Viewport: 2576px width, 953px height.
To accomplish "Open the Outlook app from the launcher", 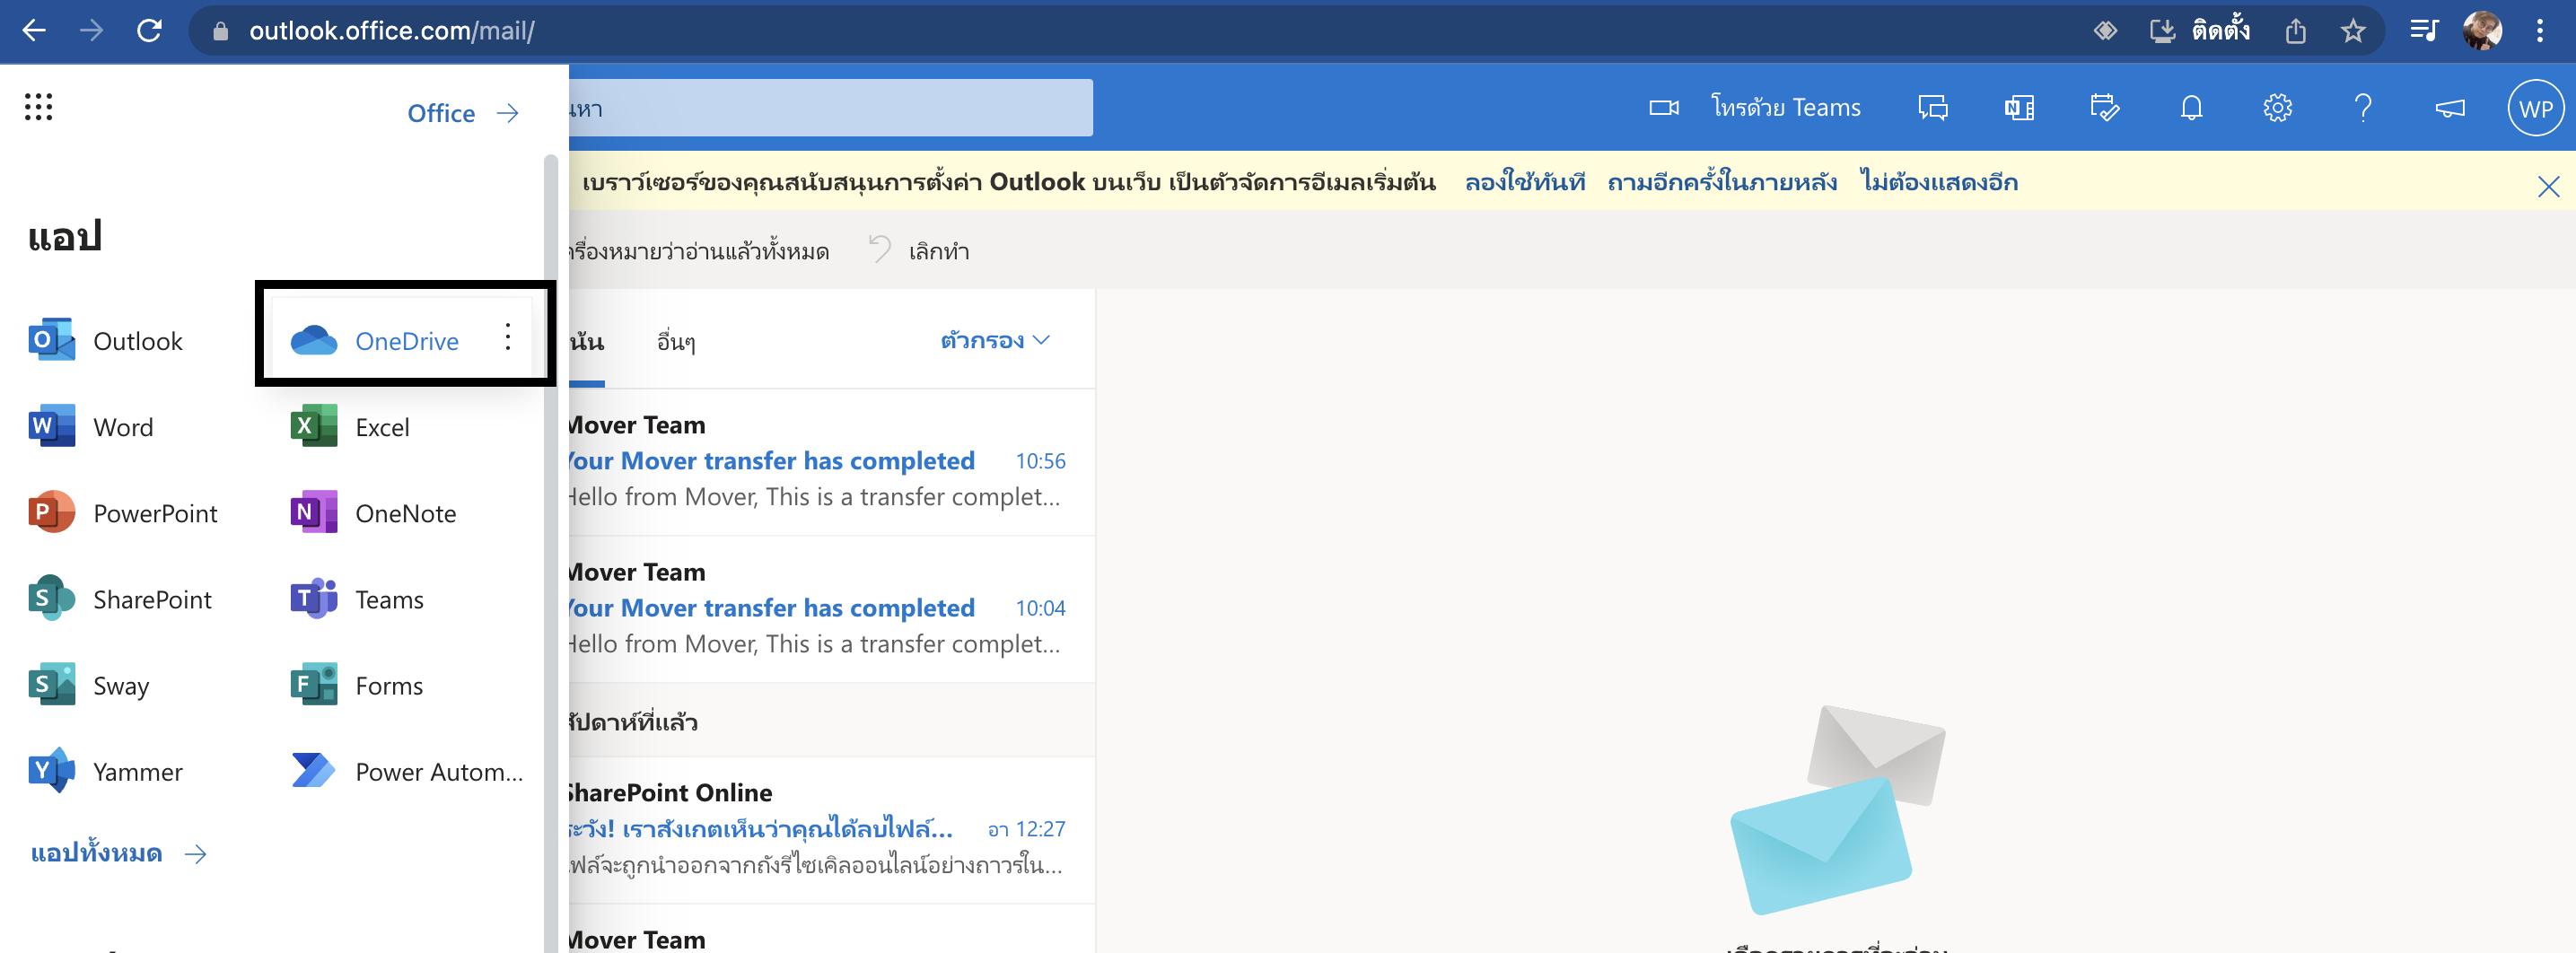I will click(x=106, y=341).
